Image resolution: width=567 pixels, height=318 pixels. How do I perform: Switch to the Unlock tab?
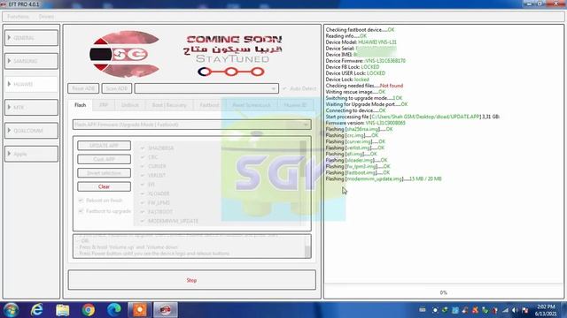130,105
